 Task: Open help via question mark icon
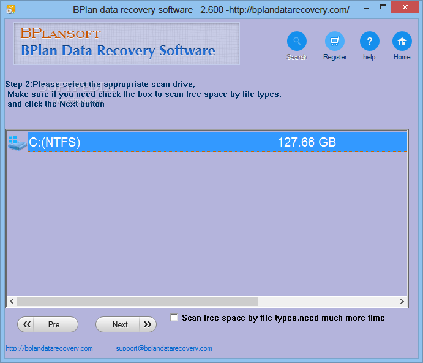[x=370, y=41]
